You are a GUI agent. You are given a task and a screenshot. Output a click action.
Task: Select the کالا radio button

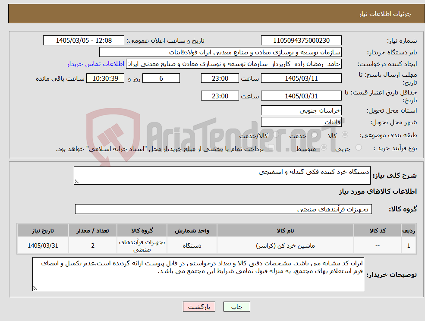[x=345, y=135]
